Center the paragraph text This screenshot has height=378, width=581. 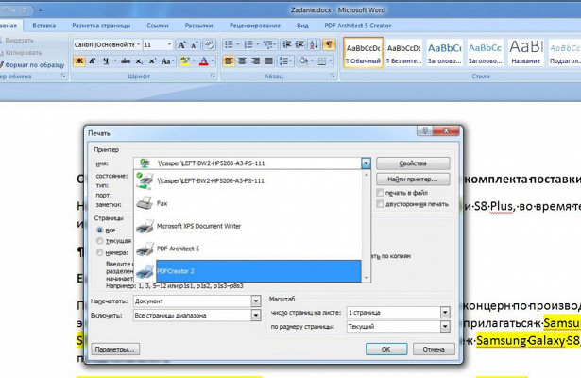click(242, 60)
